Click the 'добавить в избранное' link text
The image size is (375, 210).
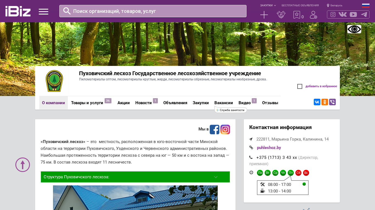tap(321, 86)
